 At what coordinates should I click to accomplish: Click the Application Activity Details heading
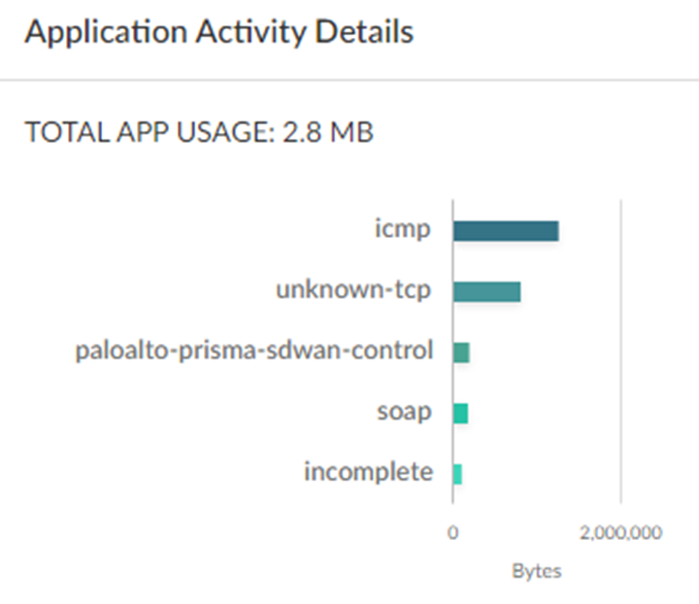pos(219,32)
